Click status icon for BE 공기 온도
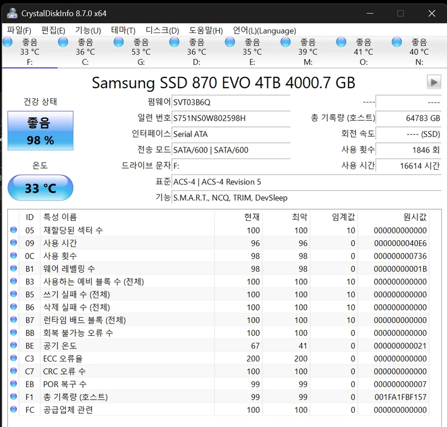Screen dimensions: 447x427 [x=14, y=345]
